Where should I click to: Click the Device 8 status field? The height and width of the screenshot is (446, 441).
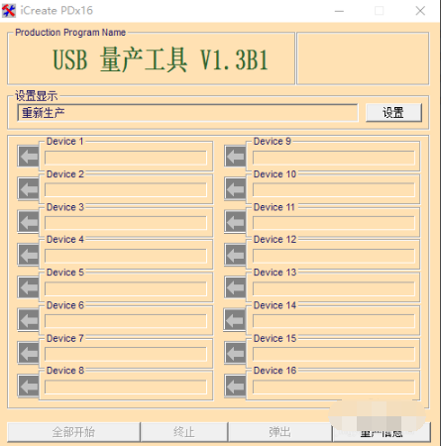[126, 387]
